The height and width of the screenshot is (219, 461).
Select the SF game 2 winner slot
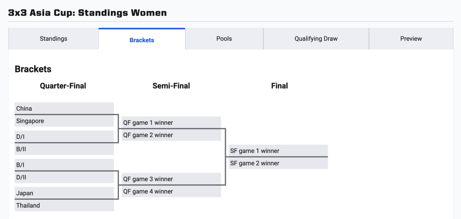point(278,163)
